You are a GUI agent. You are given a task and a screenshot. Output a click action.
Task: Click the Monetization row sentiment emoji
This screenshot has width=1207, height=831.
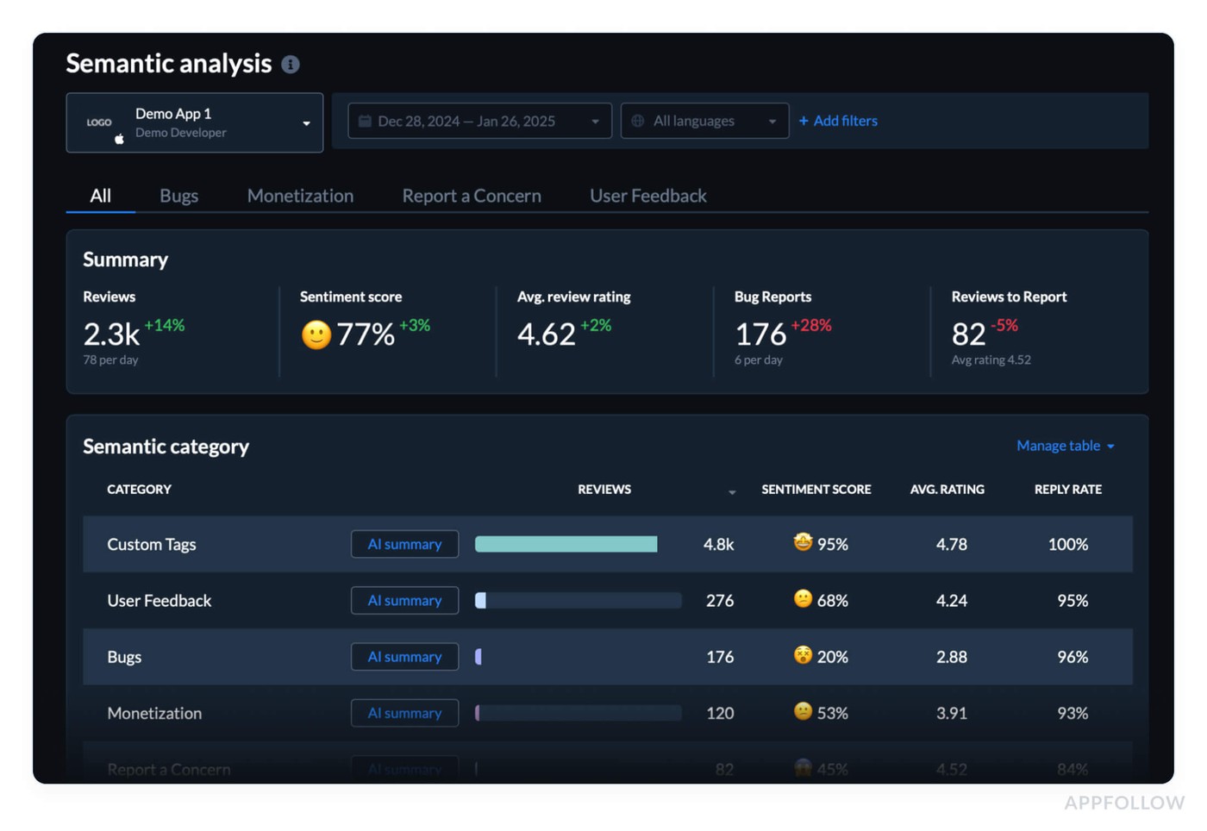click(x=803, y=711)
